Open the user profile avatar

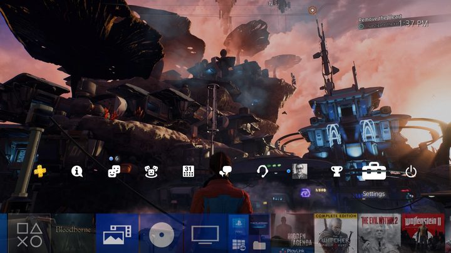point(299,172)
